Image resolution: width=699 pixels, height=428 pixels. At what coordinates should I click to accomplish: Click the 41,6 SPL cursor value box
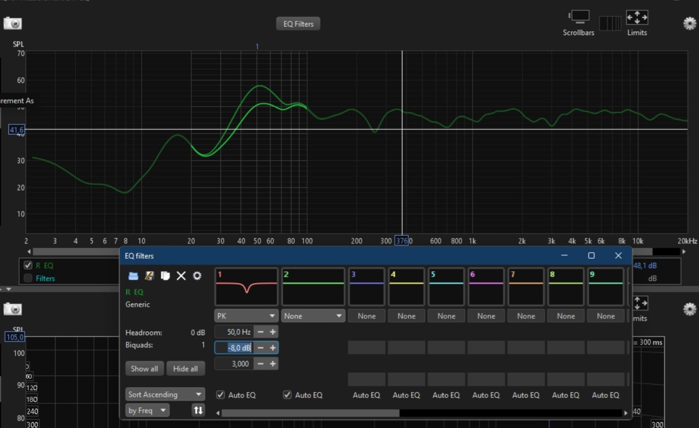tap(16, 129)
